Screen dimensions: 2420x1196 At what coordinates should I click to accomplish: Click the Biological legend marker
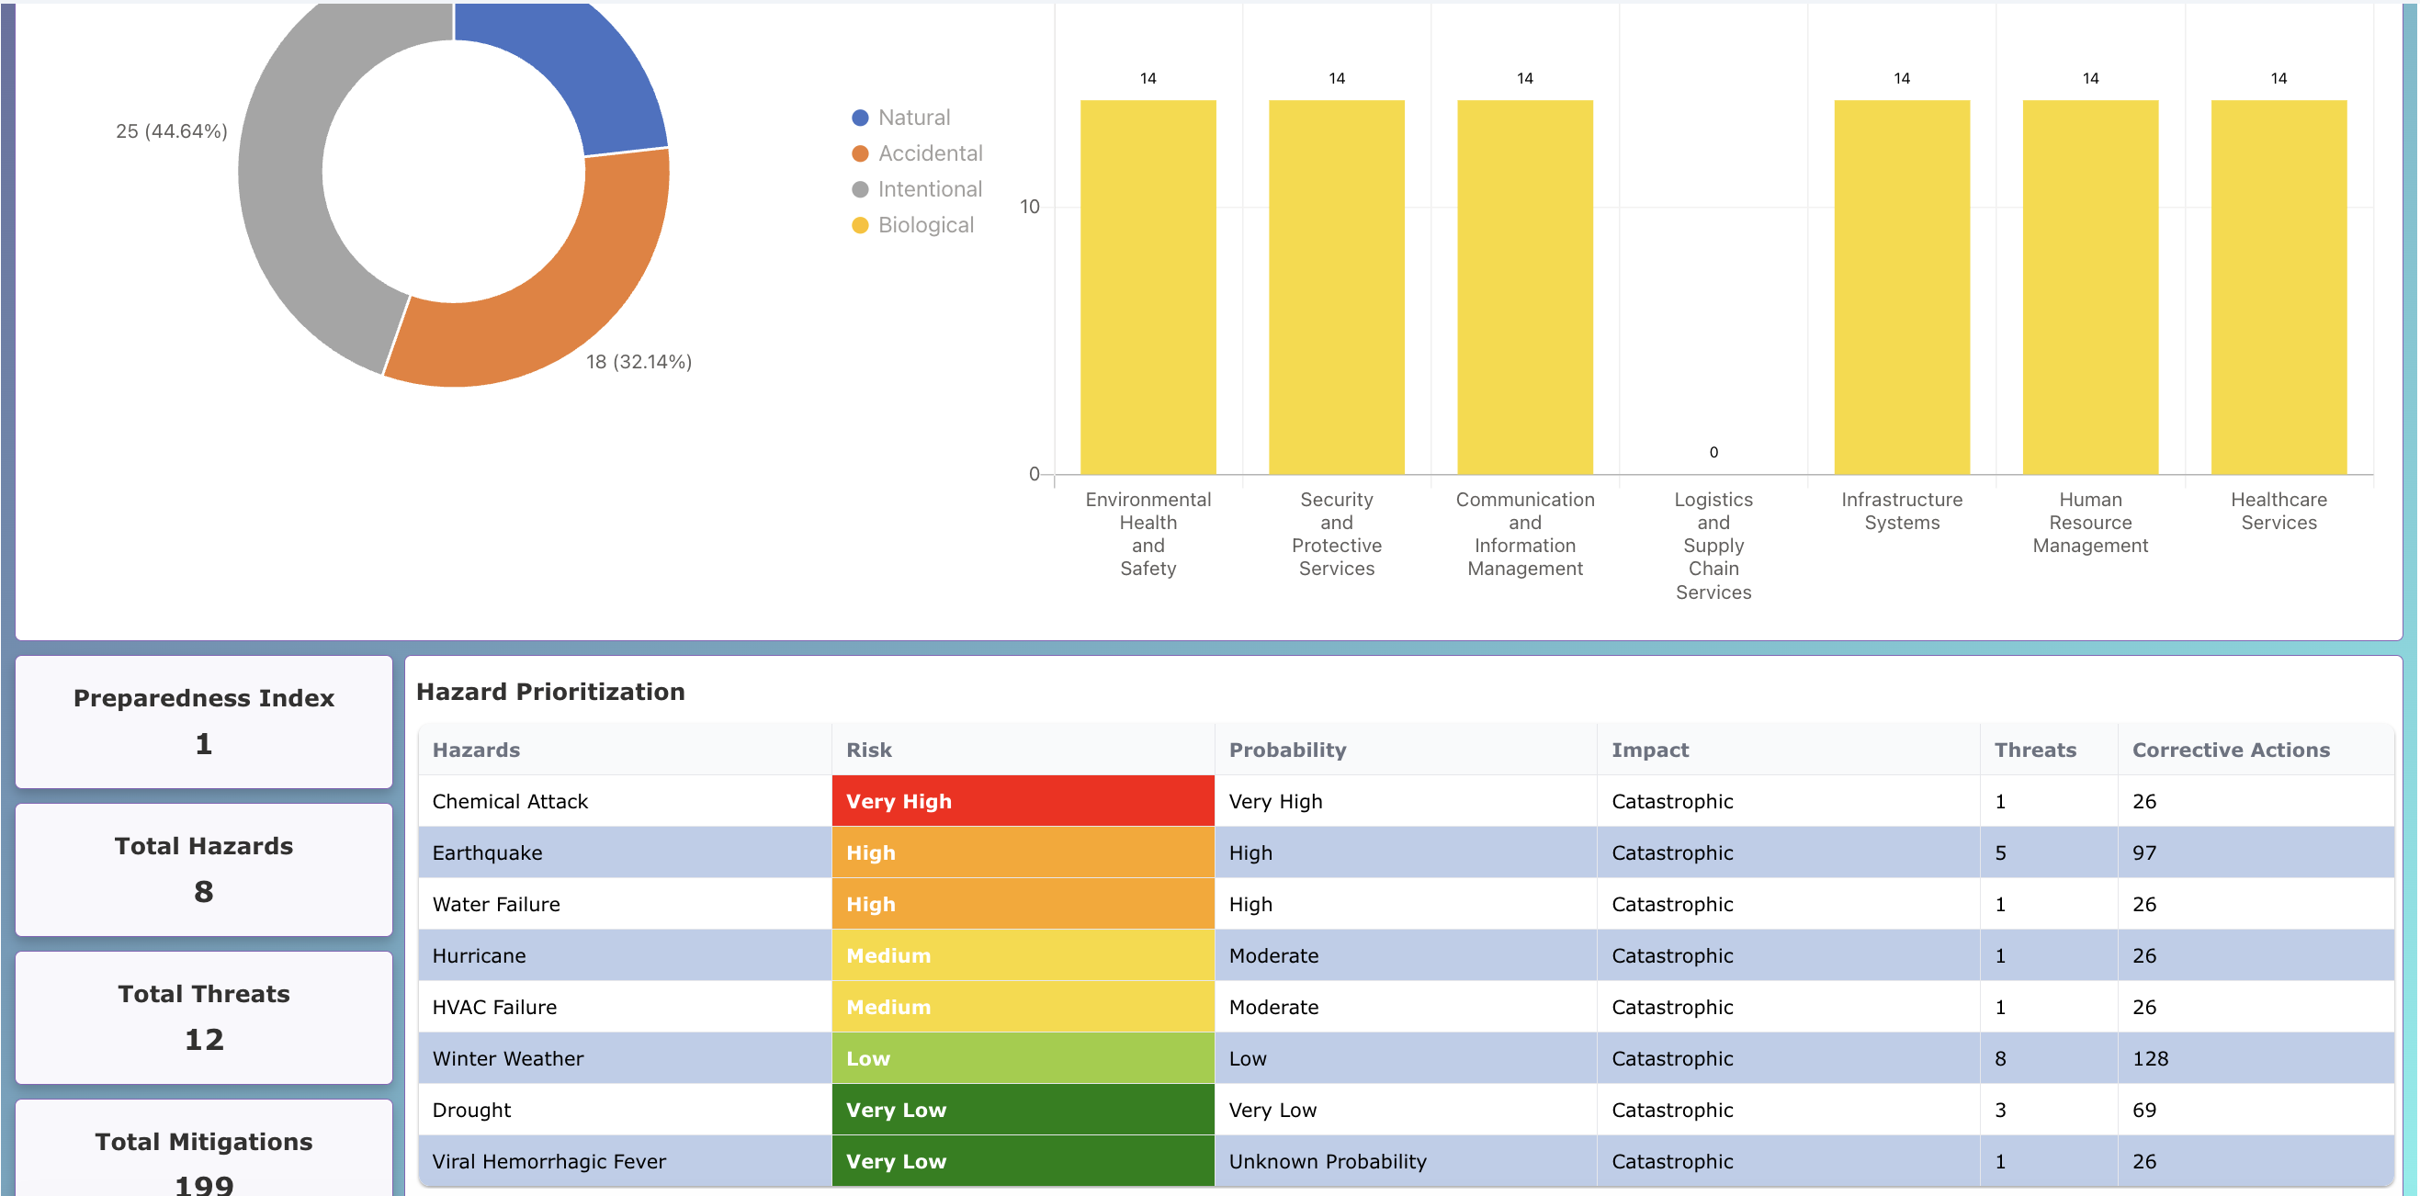point(860,225)
